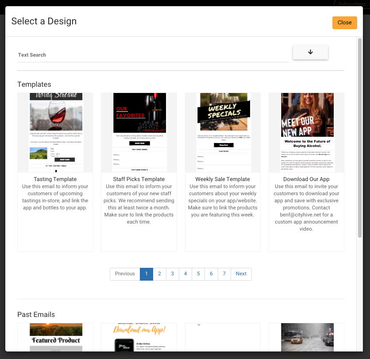Click the Tasting Template title
This screenshot has height=359, width=370.
tap(55, 179)
